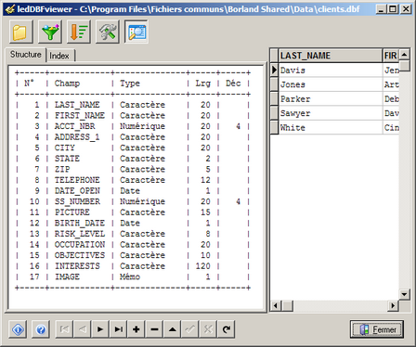The height and width of the screenshot is (347, 416).
Task: Click the Cin cell in White row
Action: point(391,127)
